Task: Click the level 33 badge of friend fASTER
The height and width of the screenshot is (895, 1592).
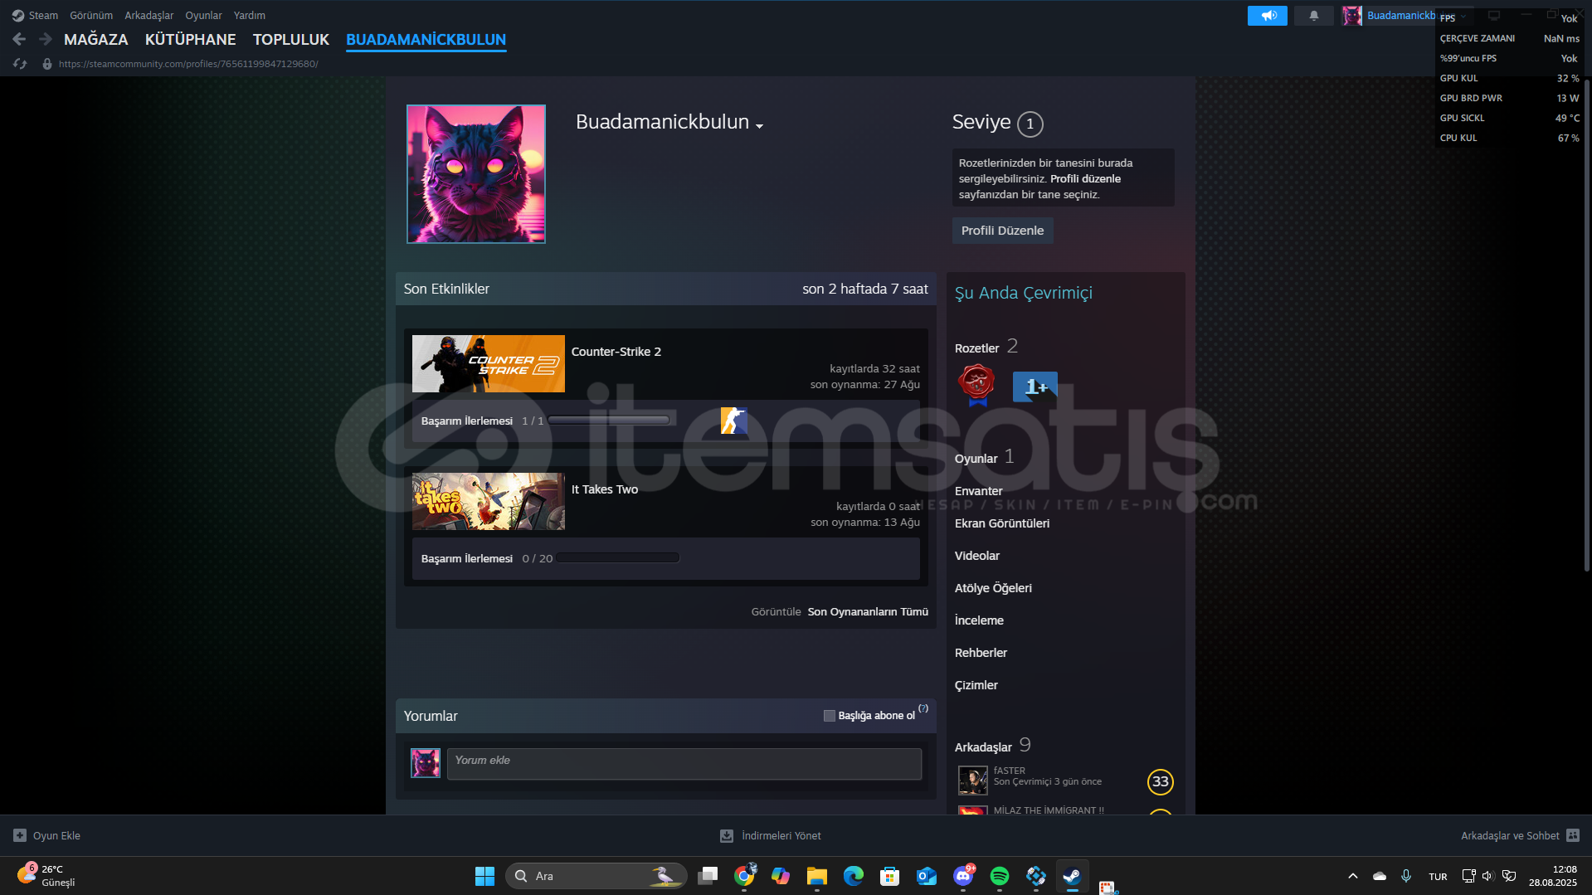Action: (1160, 781)
